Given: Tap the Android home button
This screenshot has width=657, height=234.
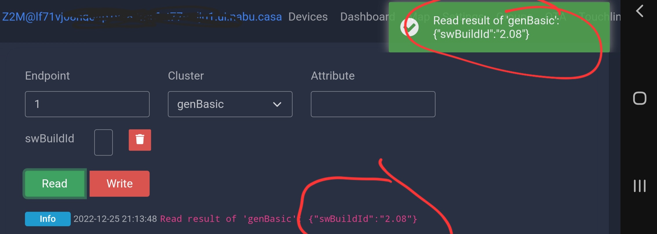Looking at the screenshot, I should 640,98.
